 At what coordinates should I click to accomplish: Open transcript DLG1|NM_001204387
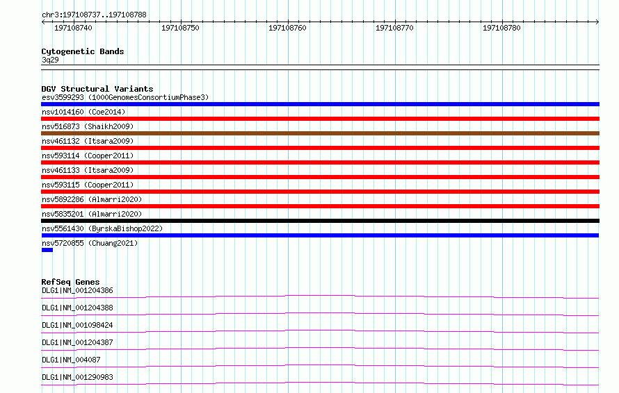click(x=77, y=342)
